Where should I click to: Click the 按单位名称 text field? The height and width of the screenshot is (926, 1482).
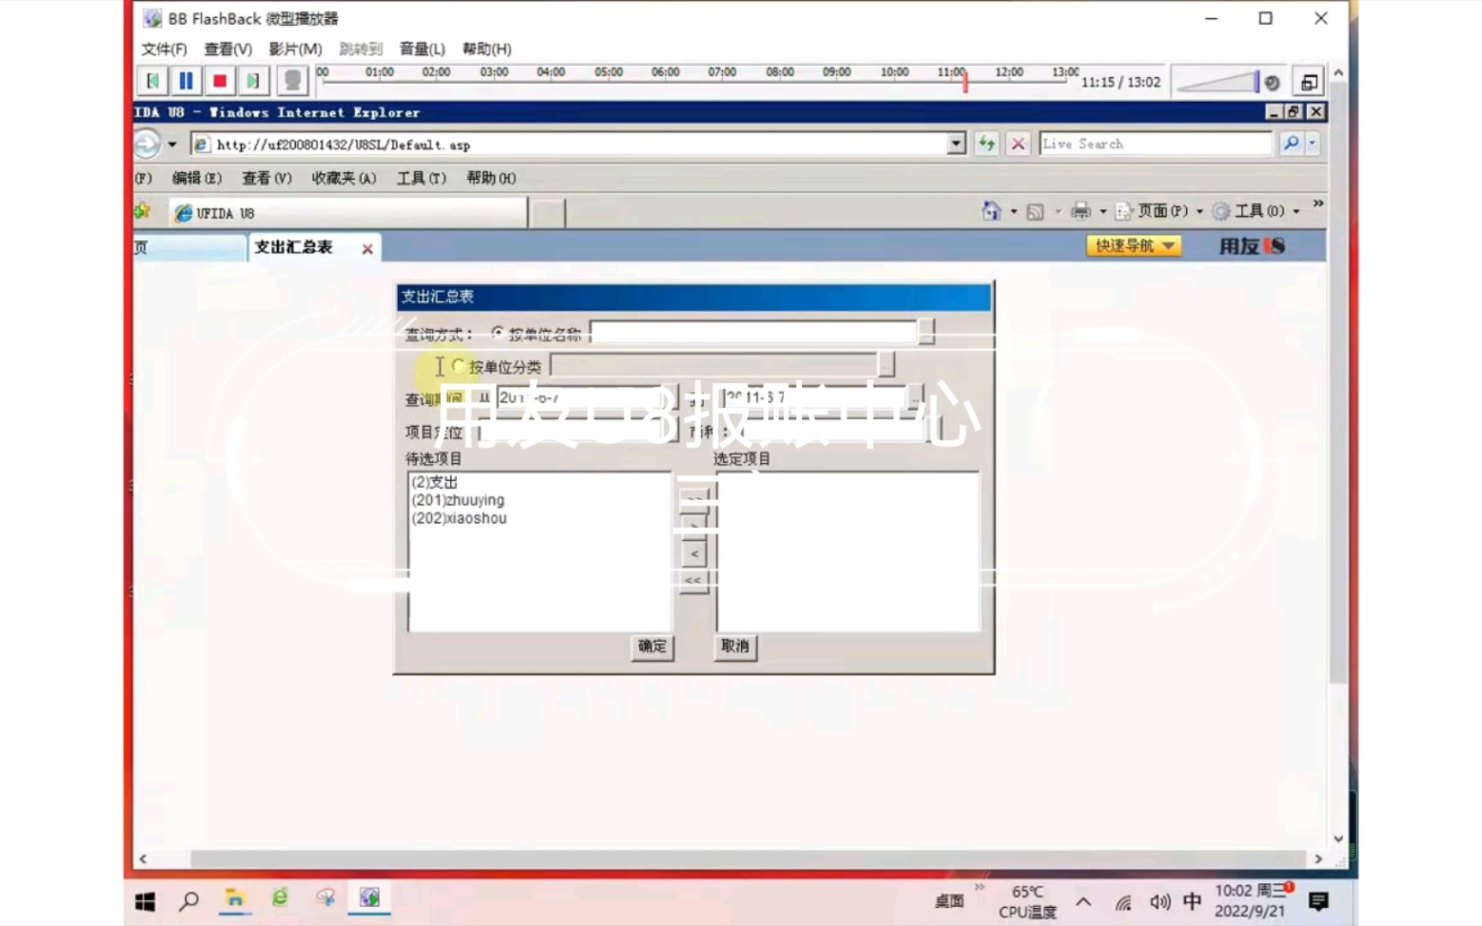pyautogui.click(x=754, y=333)
